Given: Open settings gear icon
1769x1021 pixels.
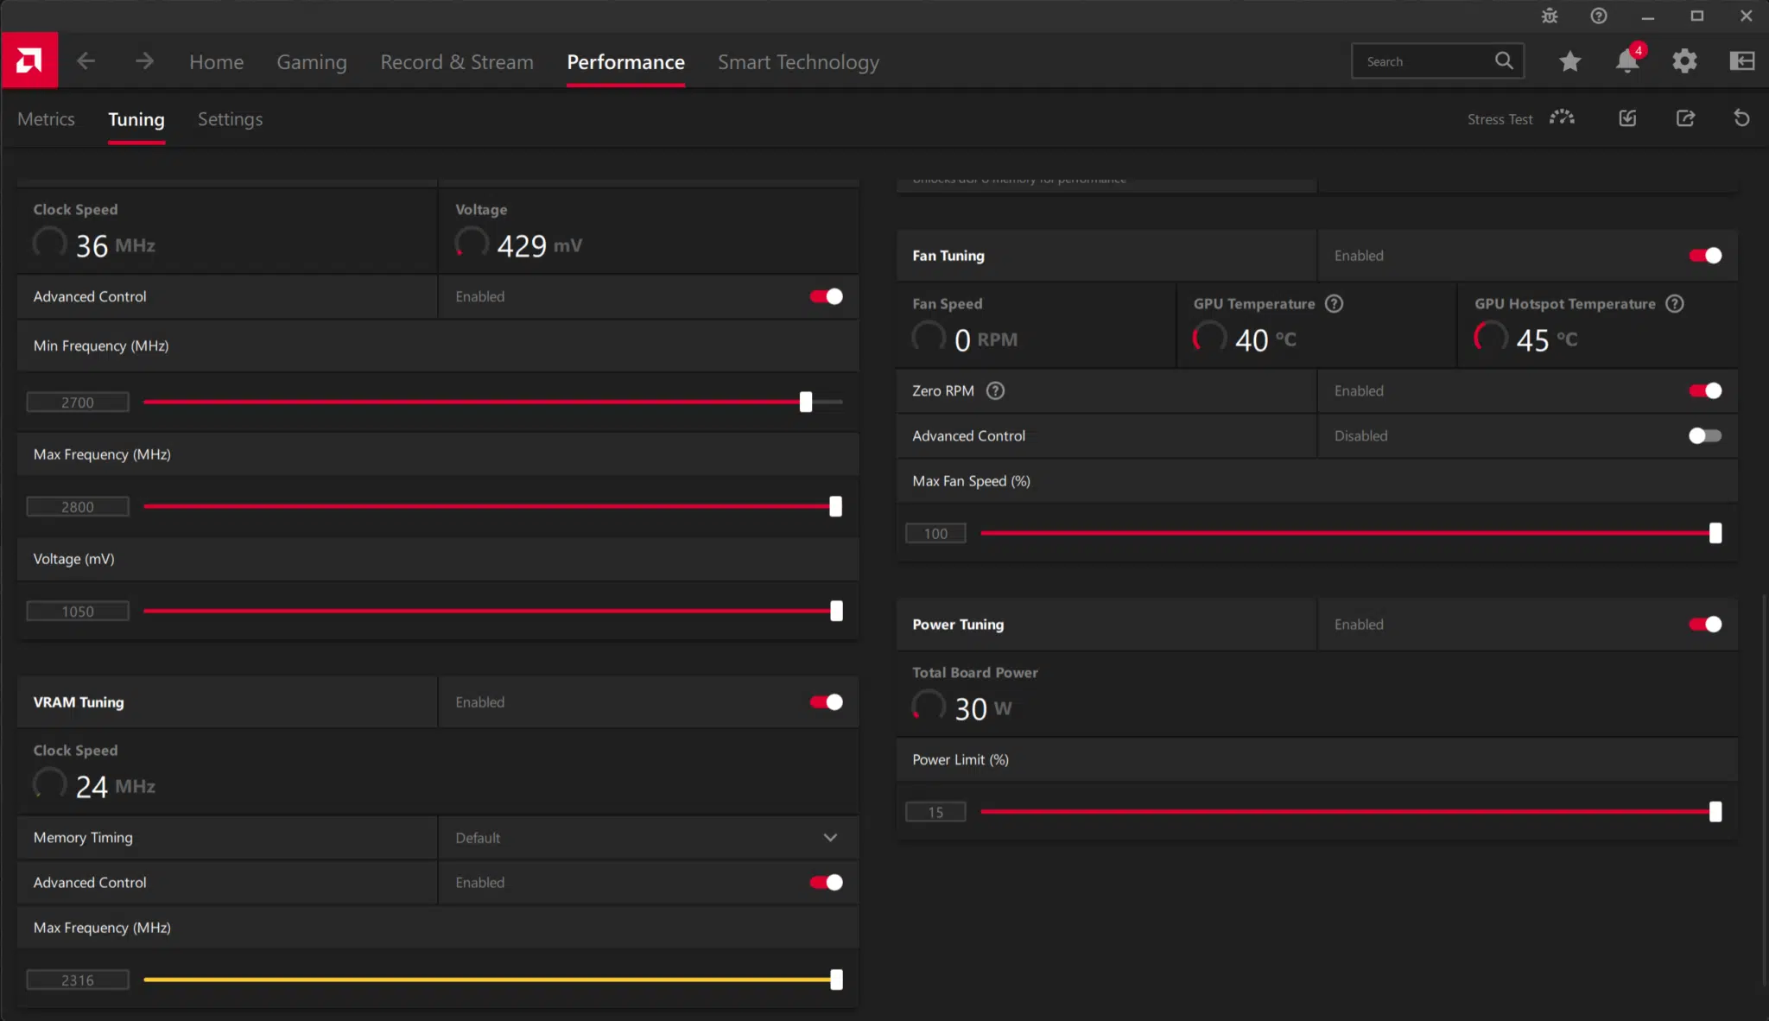Looking at the screenshot, I should (x=1684, y=61).
